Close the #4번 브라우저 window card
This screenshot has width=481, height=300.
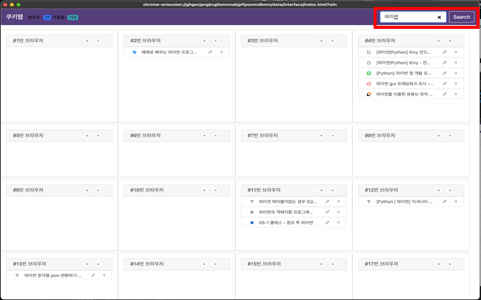[450, 40]
